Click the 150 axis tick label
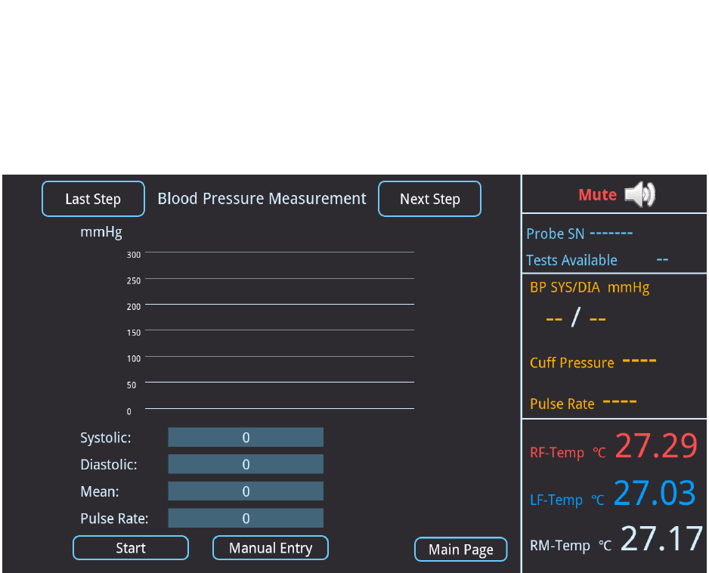This screenshot has height=573, width=709. (x=133, y=333)
